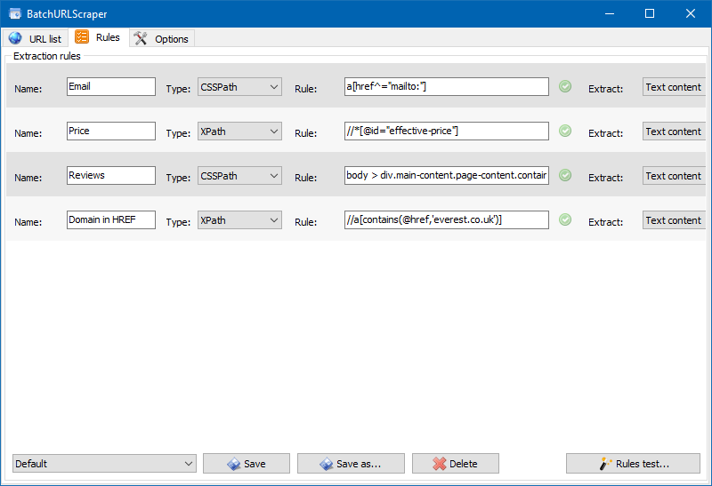The width and height of the screenshot is (712, 486).
Task: Click the green status icon for Domain in HREF
Action: pyautogui.click(x=564, y=219)
